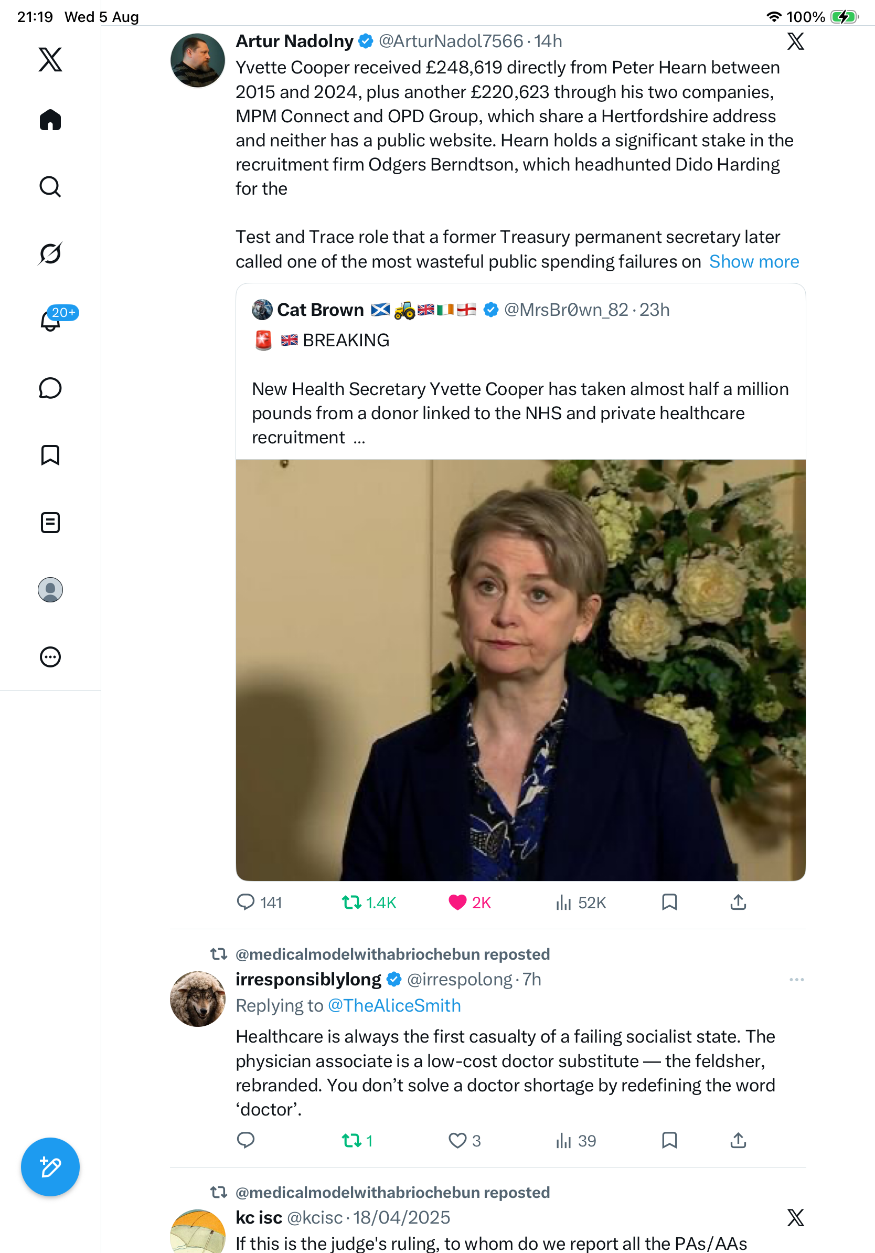Screen dimensions: 875x1253
Task: Expand tweet text with Show more
Action: (x=754, y=261)
